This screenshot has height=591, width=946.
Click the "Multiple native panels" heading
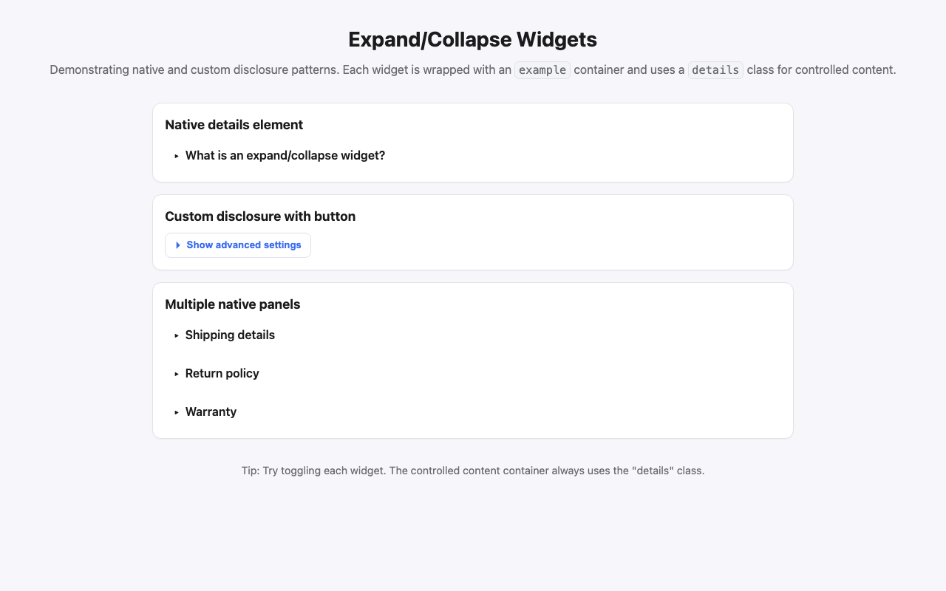tap(233, 304)
